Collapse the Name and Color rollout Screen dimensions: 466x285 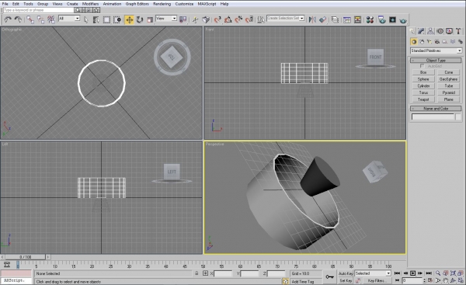[x=436, y=109]
